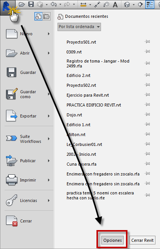
Task: Open the Por lista ordenada dropdown
Action: [79, 27]
